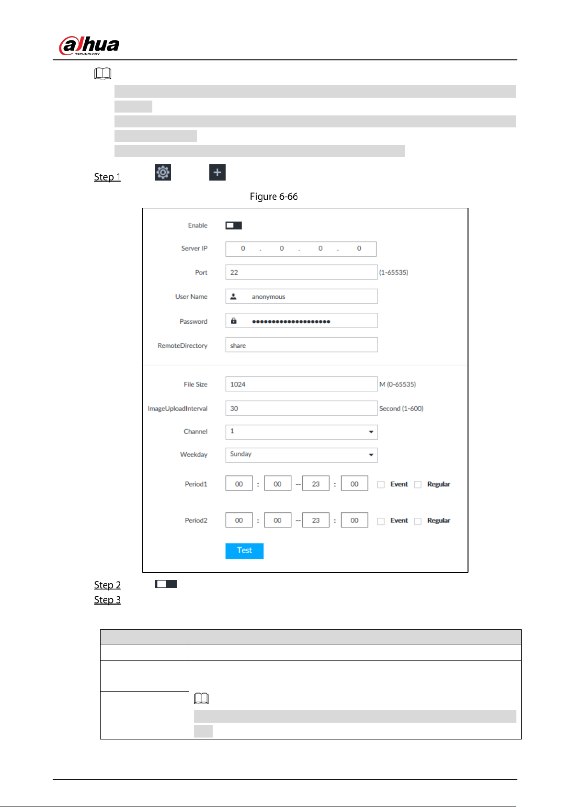Check Regular checkbox for Period1
The image size is (571, 807).
coord(418,485)
